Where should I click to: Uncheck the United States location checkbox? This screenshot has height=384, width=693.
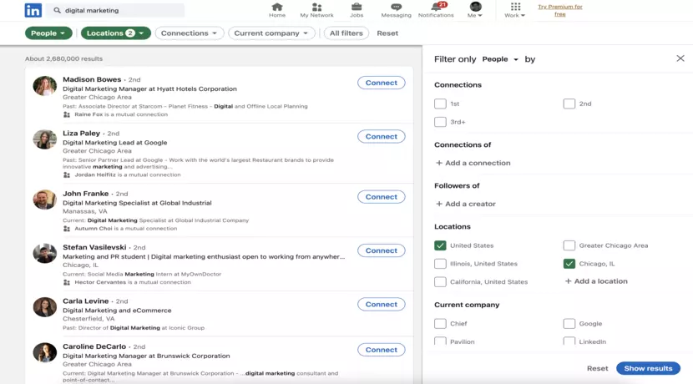440,245
